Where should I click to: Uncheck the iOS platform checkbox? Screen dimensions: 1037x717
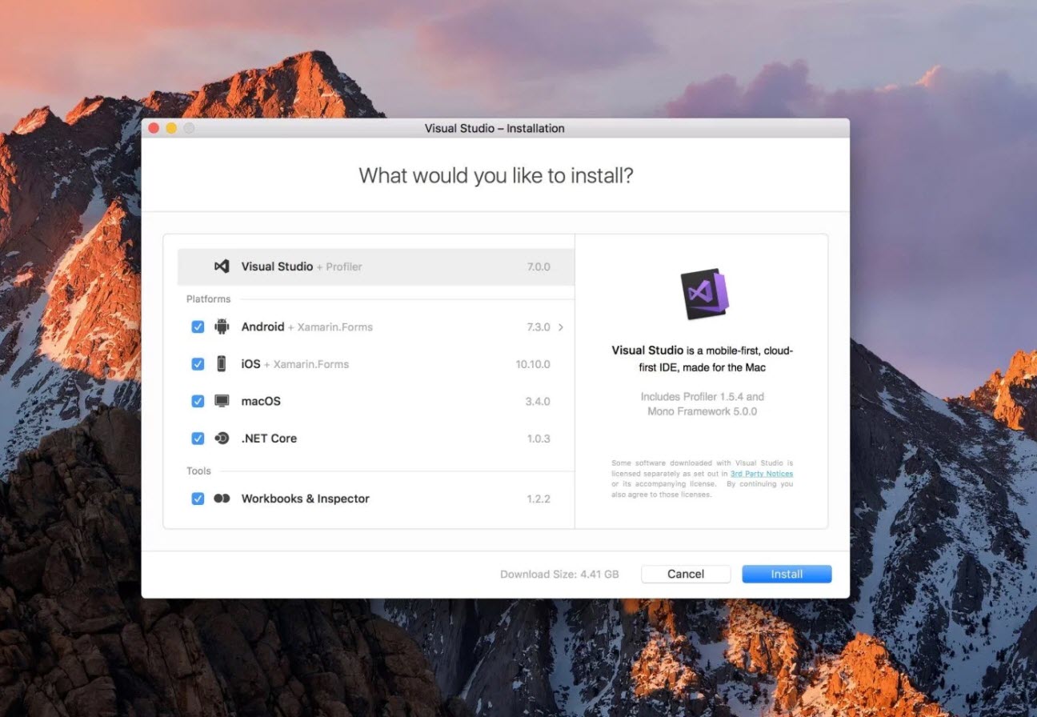[198, 364]
